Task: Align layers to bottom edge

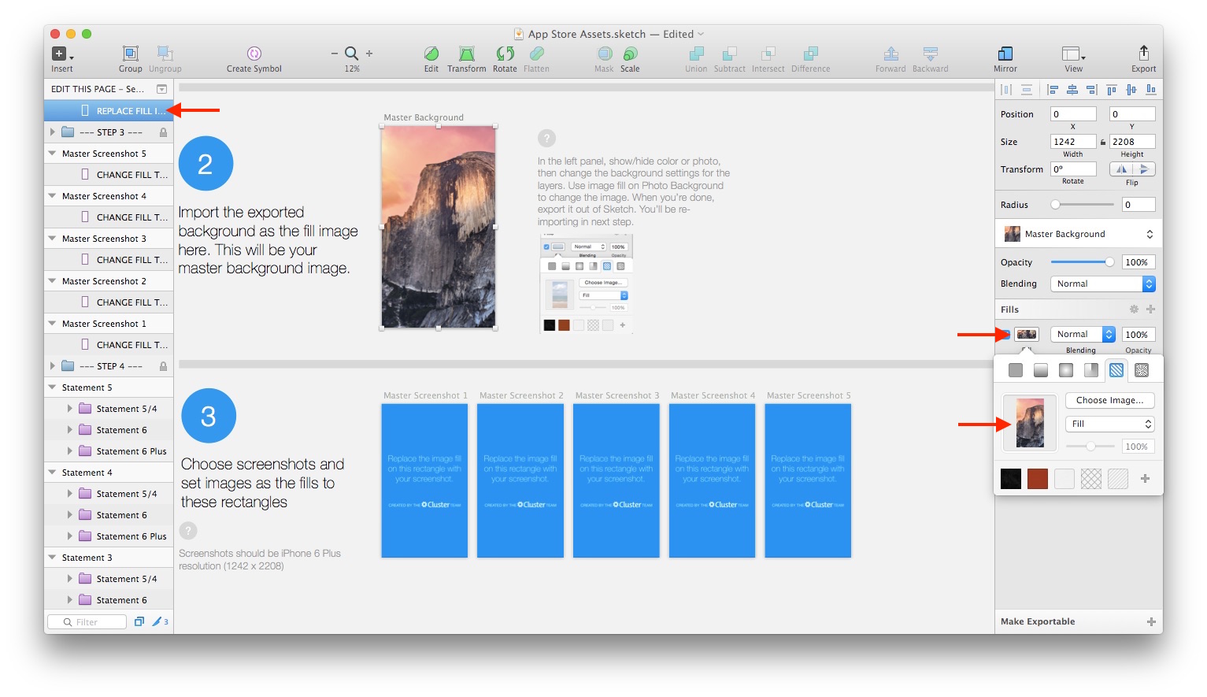Action: [x=1151, y=90]
